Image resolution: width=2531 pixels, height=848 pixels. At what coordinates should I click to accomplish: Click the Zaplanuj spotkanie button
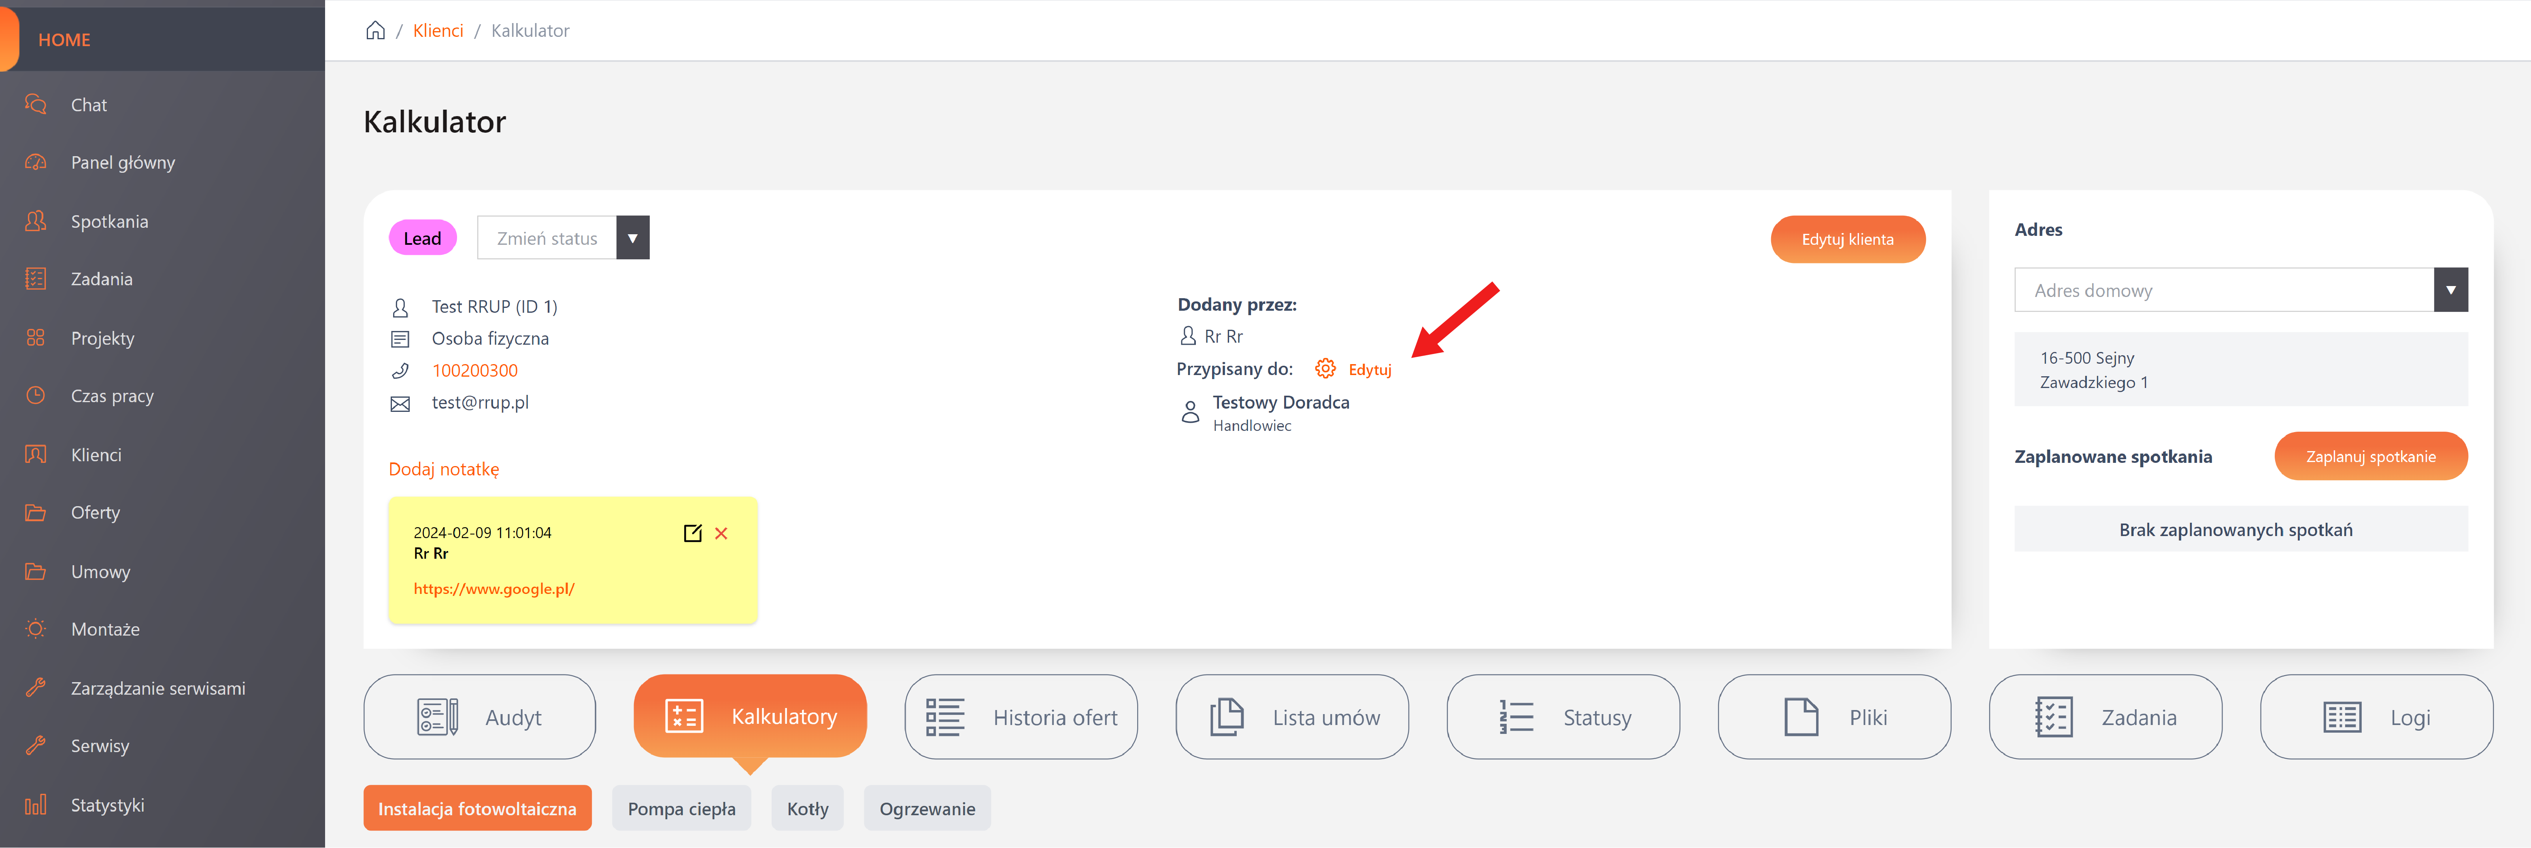click(2370, 456)
